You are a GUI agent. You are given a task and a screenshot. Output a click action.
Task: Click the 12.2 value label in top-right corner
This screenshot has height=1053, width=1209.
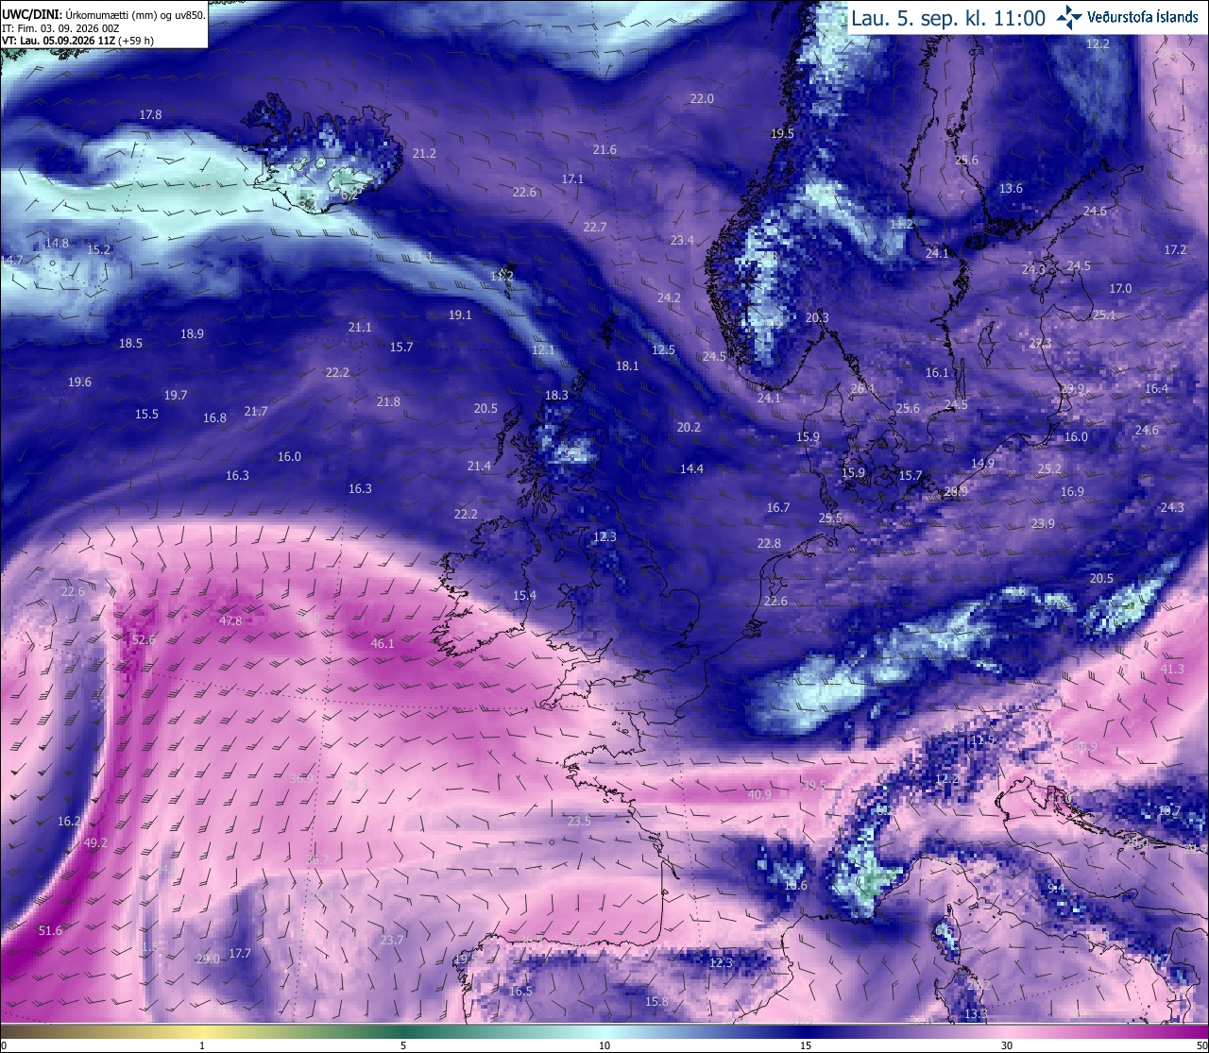pyautogui.click(x=1098, y=43)
